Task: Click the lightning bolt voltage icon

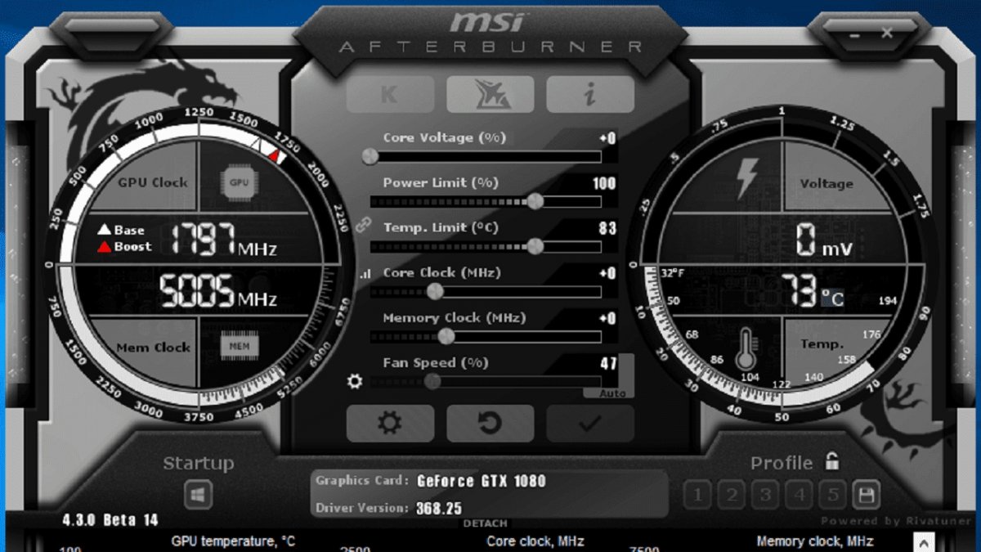Action: click(x=746, y=177)
